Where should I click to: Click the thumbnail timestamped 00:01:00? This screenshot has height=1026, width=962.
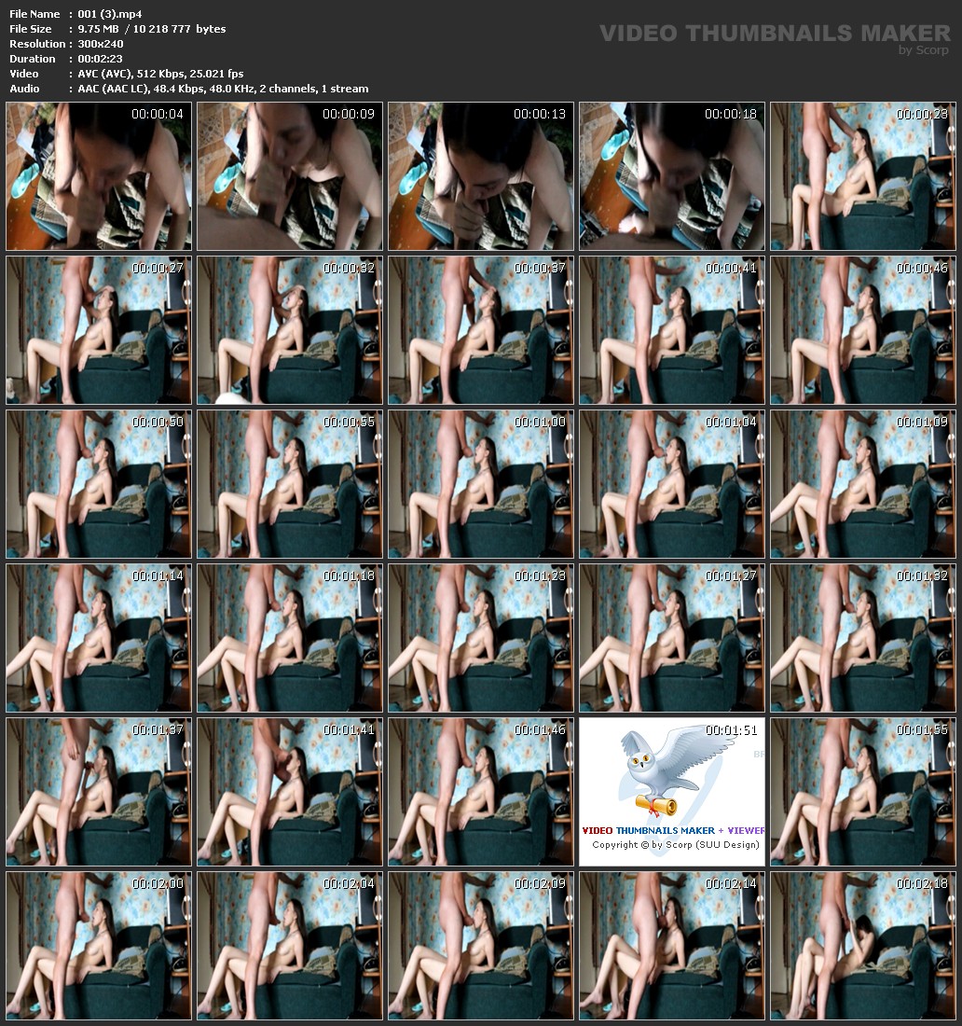[x=480, y=484]
